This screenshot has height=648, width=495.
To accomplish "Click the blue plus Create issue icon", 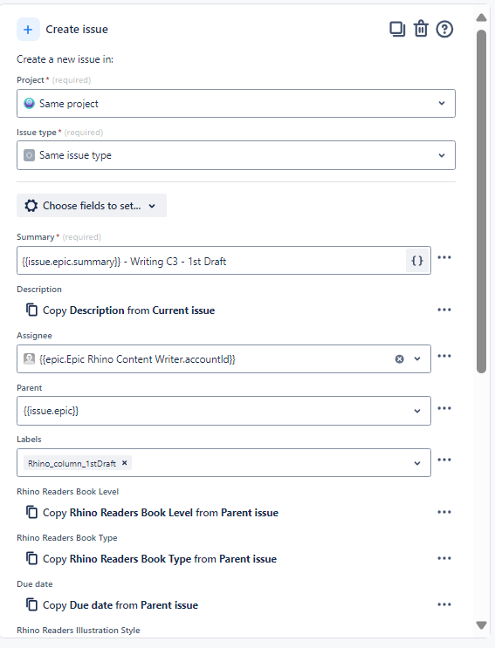I will [x=28, y=30].
